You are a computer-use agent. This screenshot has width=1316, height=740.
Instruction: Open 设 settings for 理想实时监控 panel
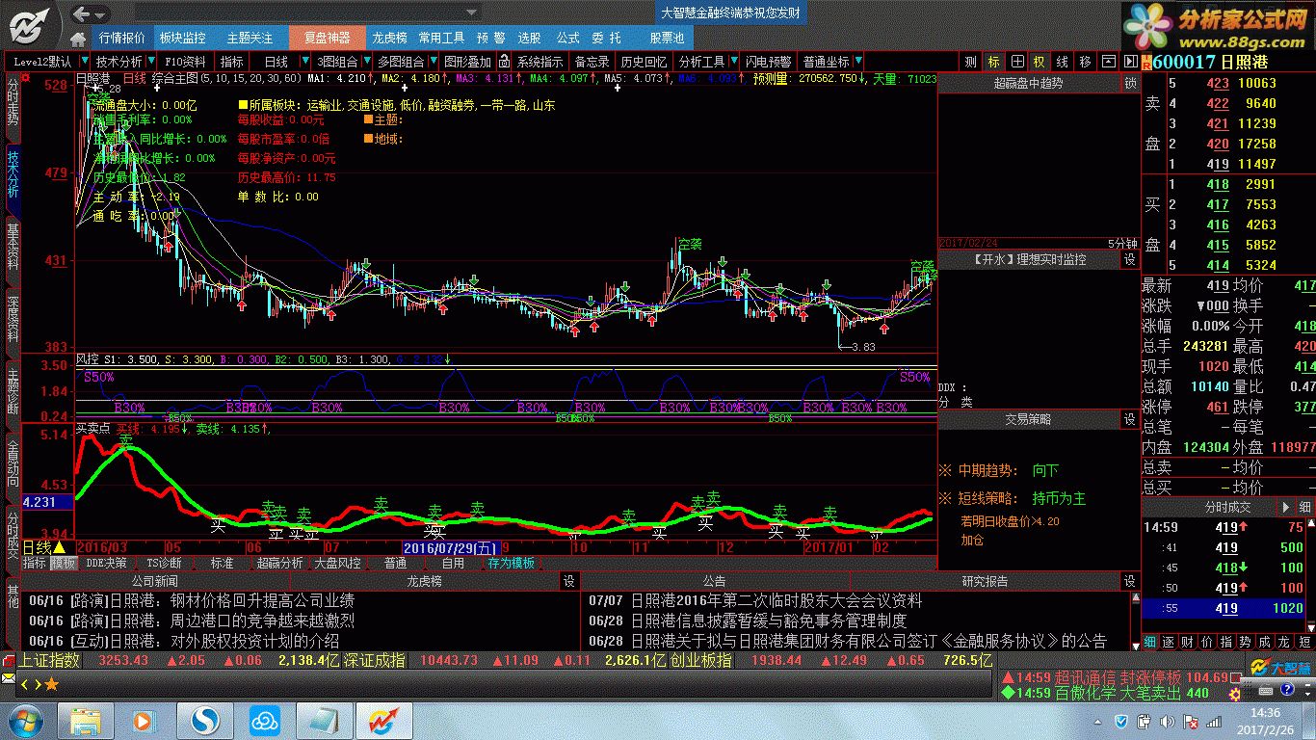(x=1130, y=260)
